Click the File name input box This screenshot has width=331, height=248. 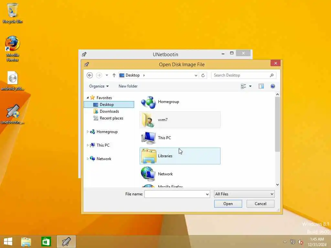click(x=175, y=194)
